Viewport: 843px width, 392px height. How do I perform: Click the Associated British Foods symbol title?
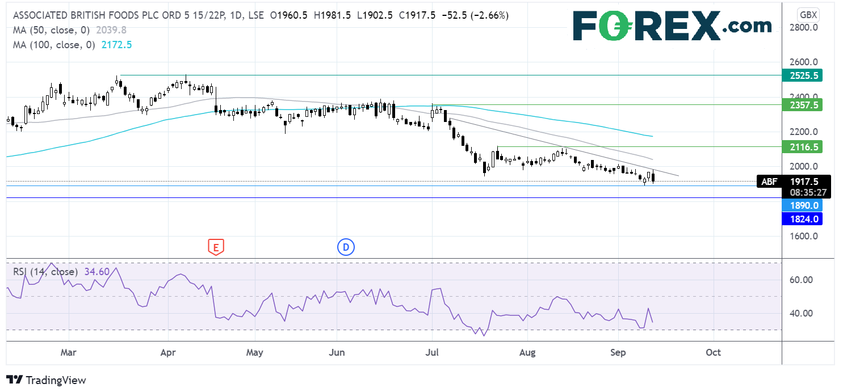114,16
